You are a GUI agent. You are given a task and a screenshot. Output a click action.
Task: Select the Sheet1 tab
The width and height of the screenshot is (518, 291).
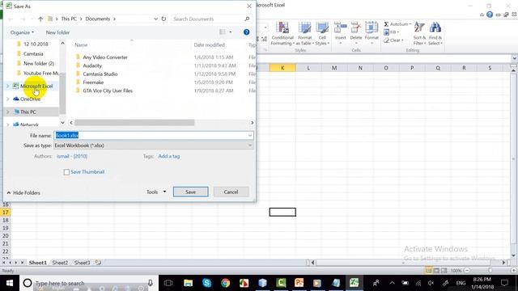tap(38, 263)
